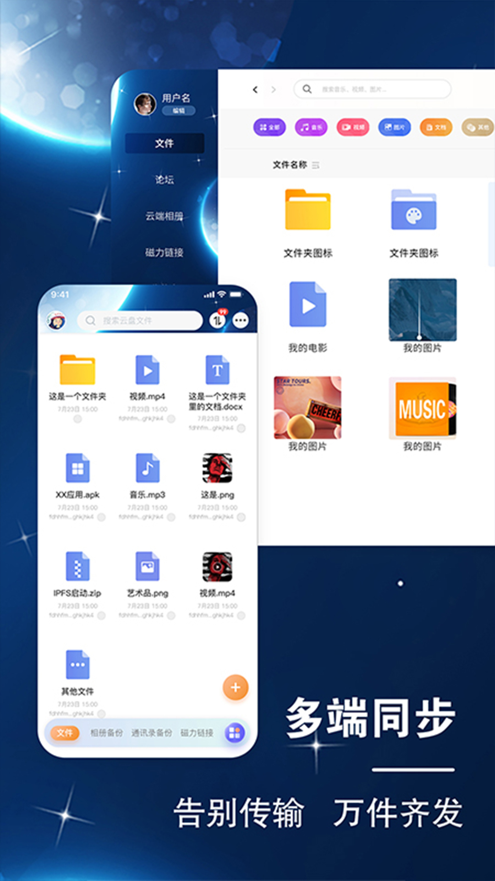The height and width of the screenshot is (881, 495).
Task: Select circle under 这是一个文件夹 folder
Action: tap(77, 419)
